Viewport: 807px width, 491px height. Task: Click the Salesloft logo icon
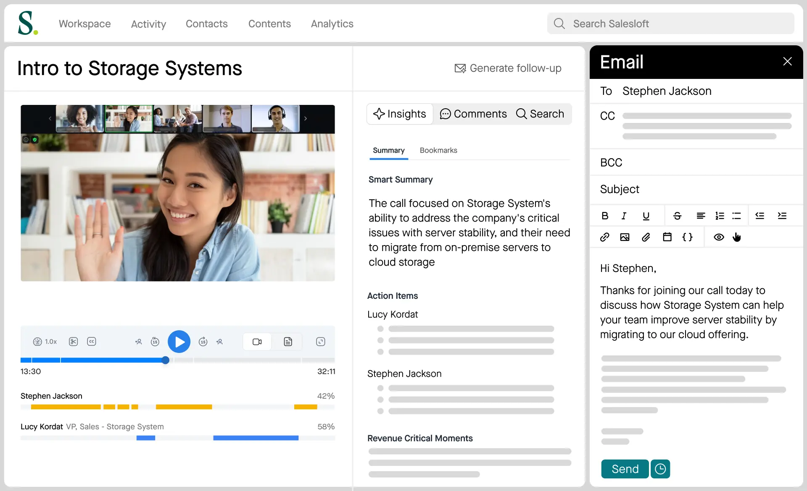pos(28,23)
